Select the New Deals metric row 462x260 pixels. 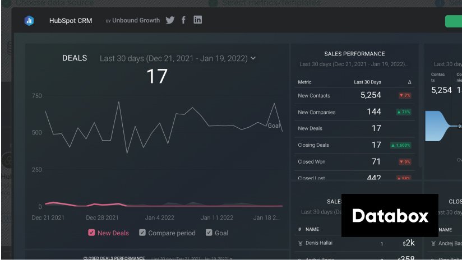click(x=354, y=128)
